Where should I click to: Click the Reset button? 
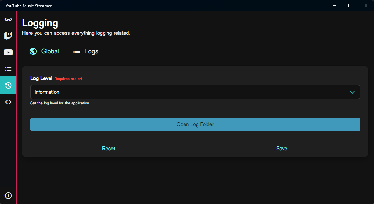tap(109, 149)
